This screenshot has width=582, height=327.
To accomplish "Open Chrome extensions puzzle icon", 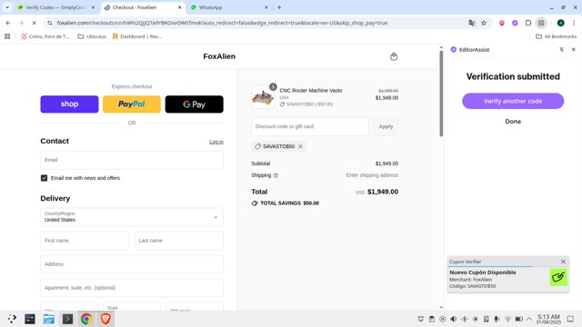I will pos(527,23).
